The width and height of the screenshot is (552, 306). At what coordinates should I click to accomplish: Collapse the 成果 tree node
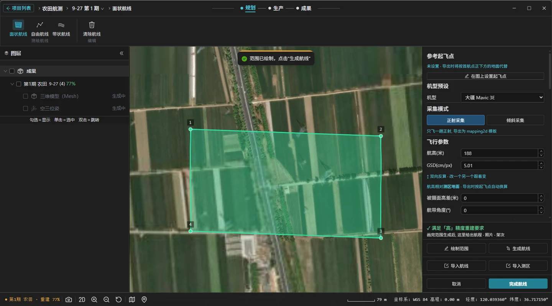pos(5,71)
